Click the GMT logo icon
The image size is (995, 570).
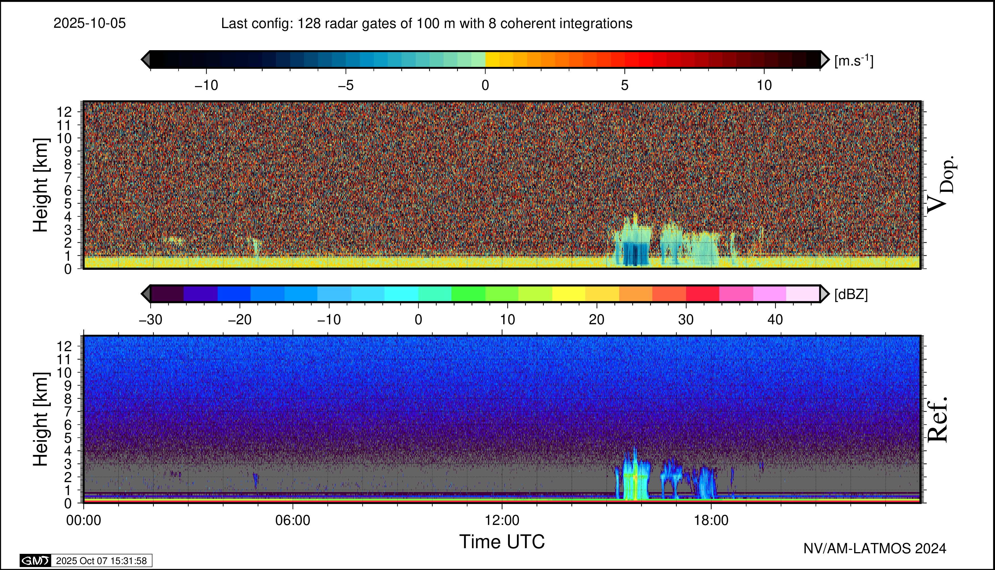pos(35,561)
